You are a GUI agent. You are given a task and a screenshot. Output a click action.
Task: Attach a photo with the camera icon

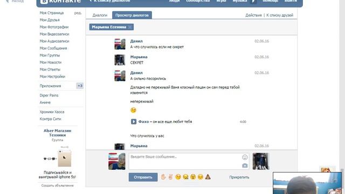(x=245, y=165)
